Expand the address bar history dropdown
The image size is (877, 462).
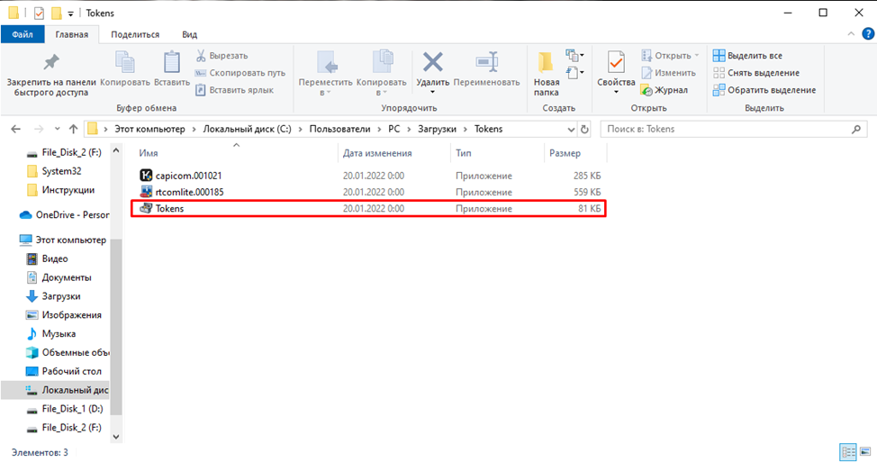[571, 129]
